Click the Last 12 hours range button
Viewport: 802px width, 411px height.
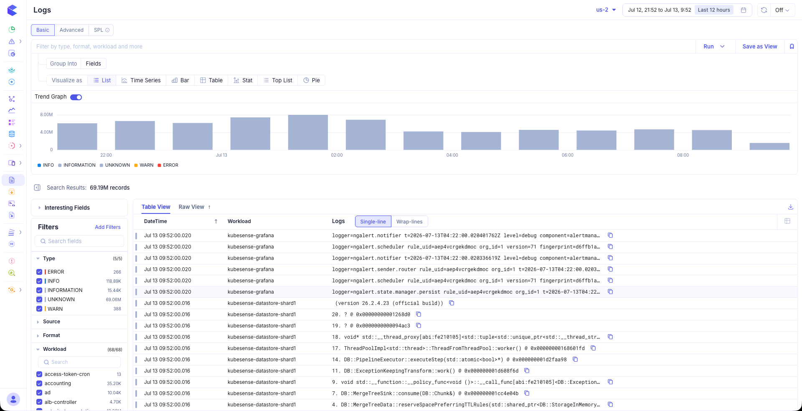(x=714, y=10)
